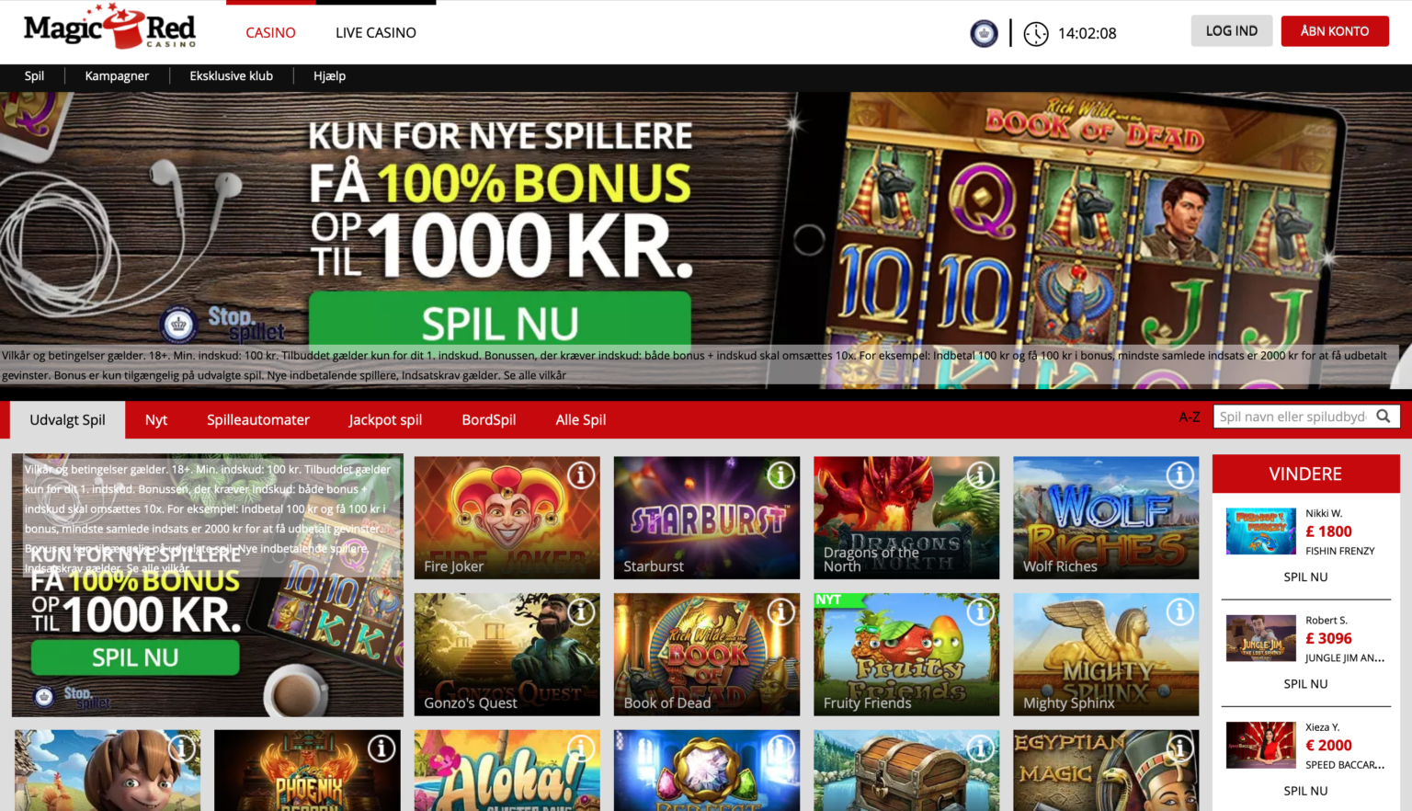Click Magic Red Casino logo

point(109,28)
